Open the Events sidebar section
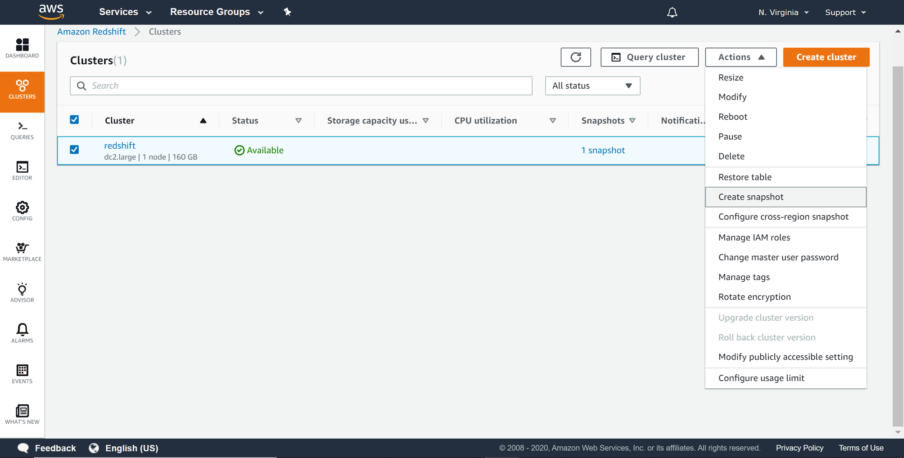Image resolution: width=904 pixels, height=458 pixels. [22, 373]
